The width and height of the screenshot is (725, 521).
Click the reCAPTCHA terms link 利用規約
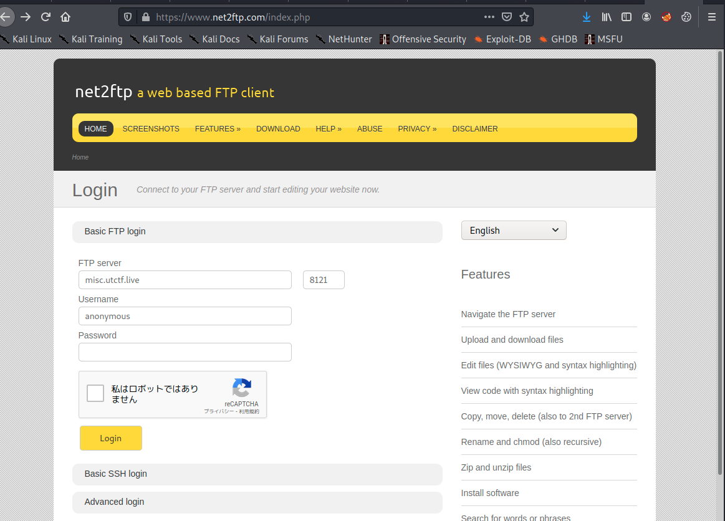pos(249,411)
